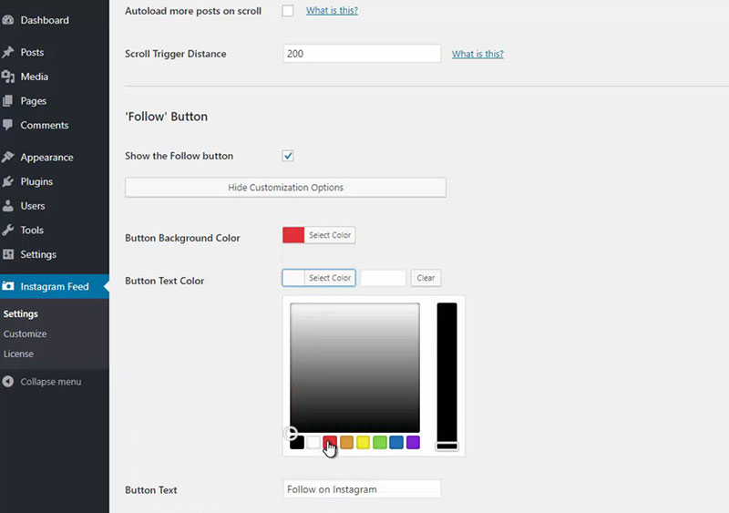Click the Posts pushpin icon

pos(8,52)
